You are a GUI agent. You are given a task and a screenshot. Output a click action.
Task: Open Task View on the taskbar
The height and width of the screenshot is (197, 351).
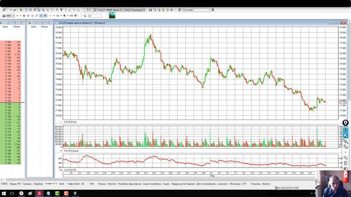tap(12, 193)
